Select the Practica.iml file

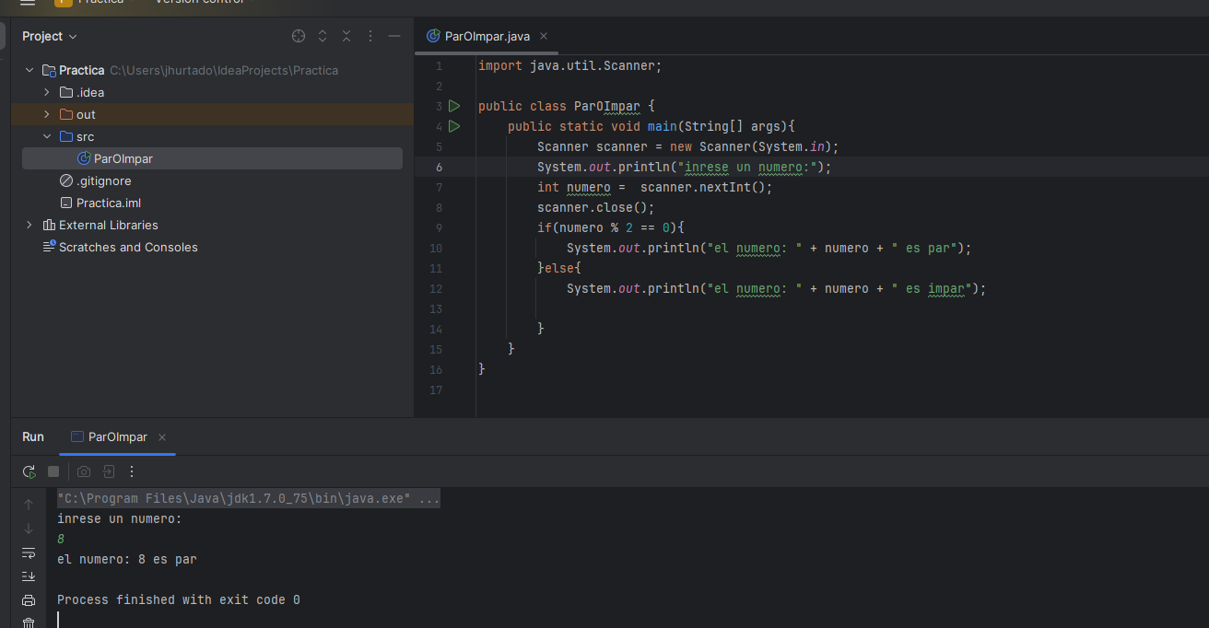click(x=212, y=203)
